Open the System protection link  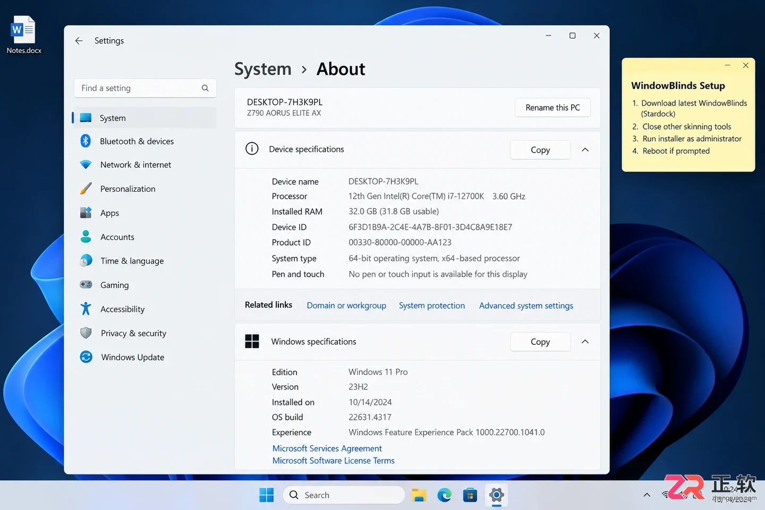click(x=432, y=305)
